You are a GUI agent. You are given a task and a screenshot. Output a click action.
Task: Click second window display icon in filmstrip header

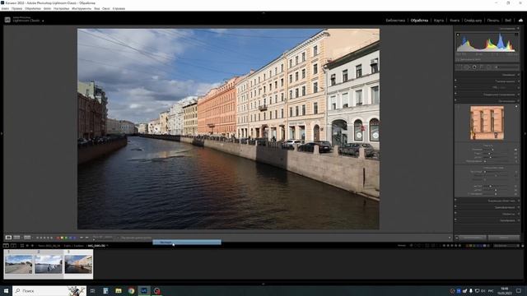coord(13,246)
